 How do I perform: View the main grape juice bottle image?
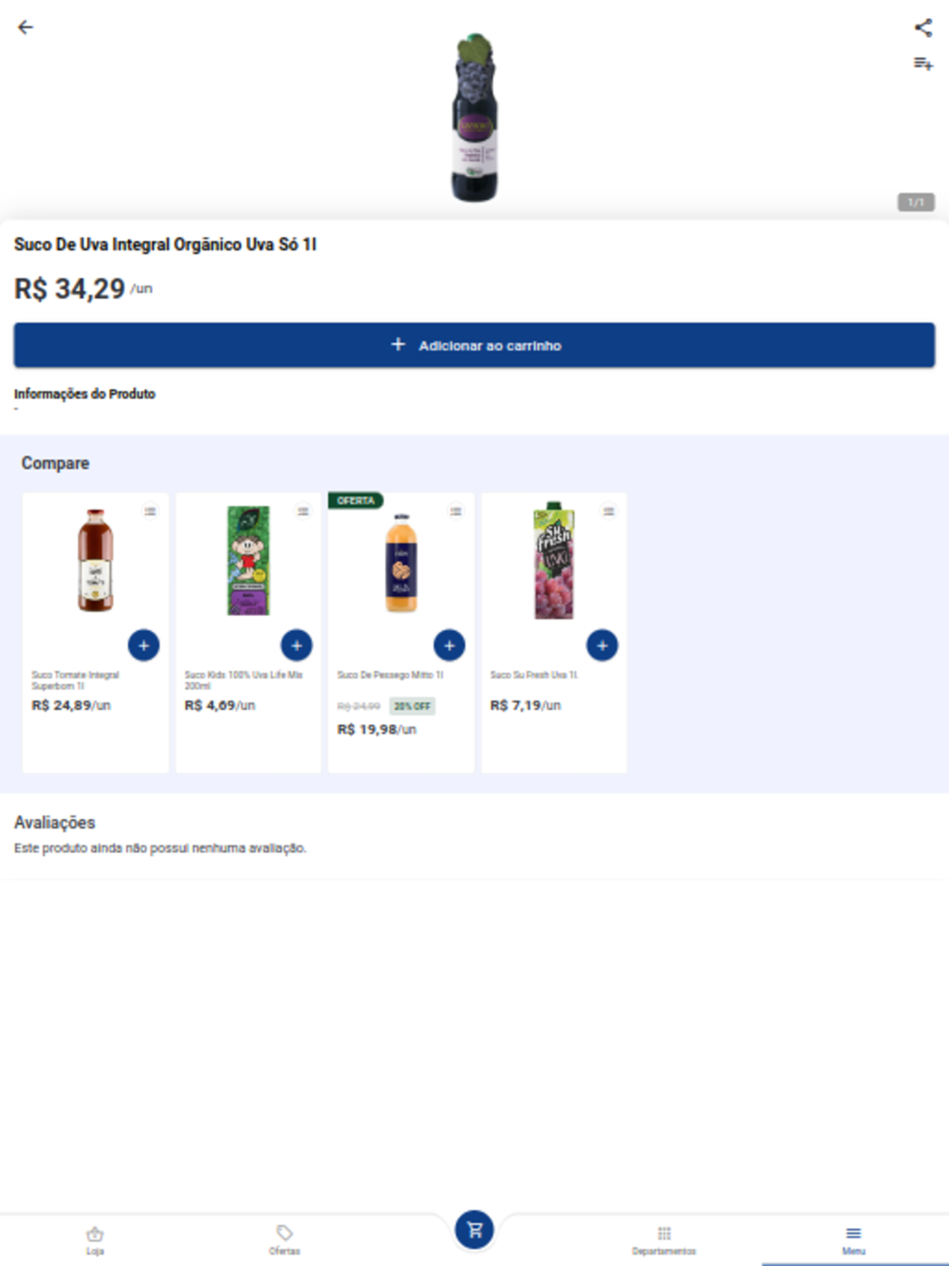[474, 118]
